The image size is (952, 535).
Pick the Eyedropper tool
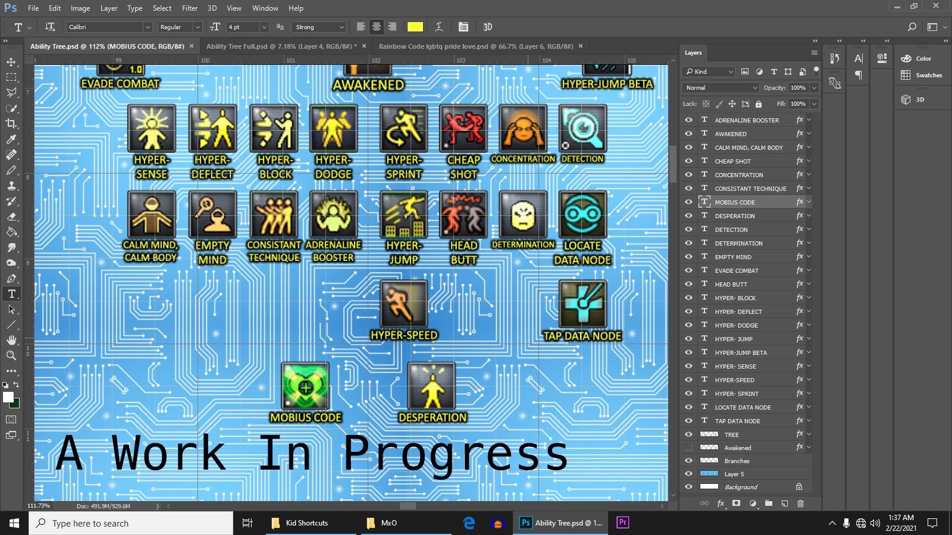pos(11,139)
